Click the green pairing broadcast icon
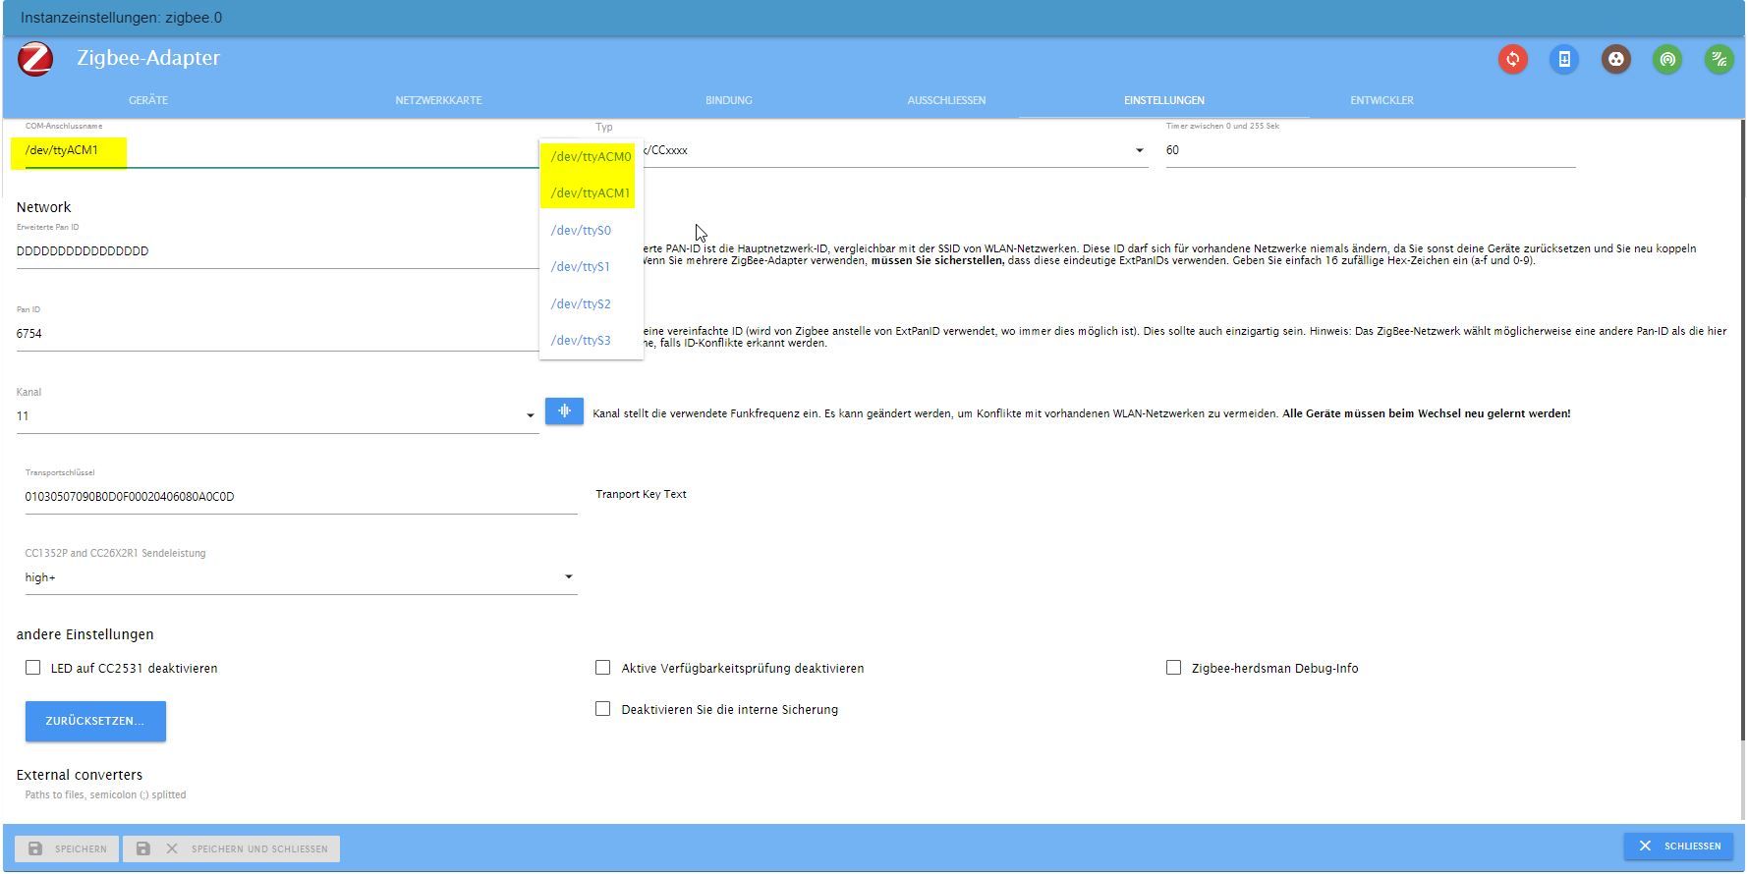The width and height of the screenshot is (1748, 874). coord(1667,59)
